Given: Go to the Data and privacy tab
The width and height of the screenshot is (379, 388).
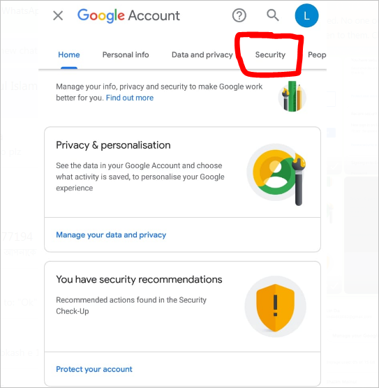Looking at the screenshot, I should 202,54.
